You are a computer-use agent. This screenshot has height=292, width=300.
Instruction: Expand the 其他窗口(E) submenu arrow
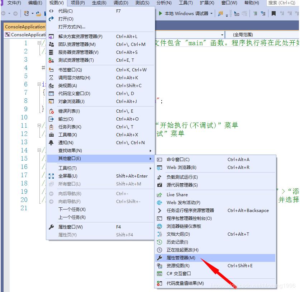coord(151,159)
